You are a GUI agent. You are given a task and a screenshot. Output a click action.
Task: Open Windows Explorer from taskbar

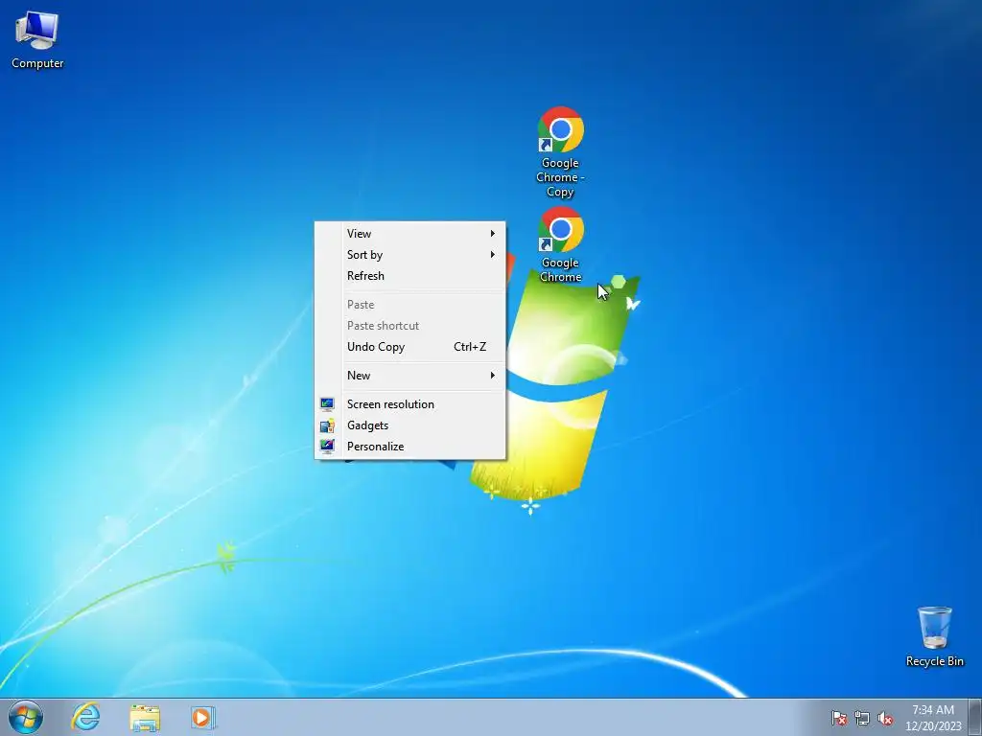click(x=145, y=717)
